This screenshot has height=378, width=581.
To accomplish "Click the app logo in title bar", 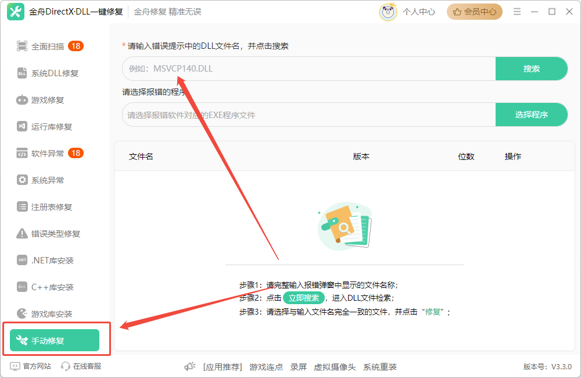I will point(16,12).
